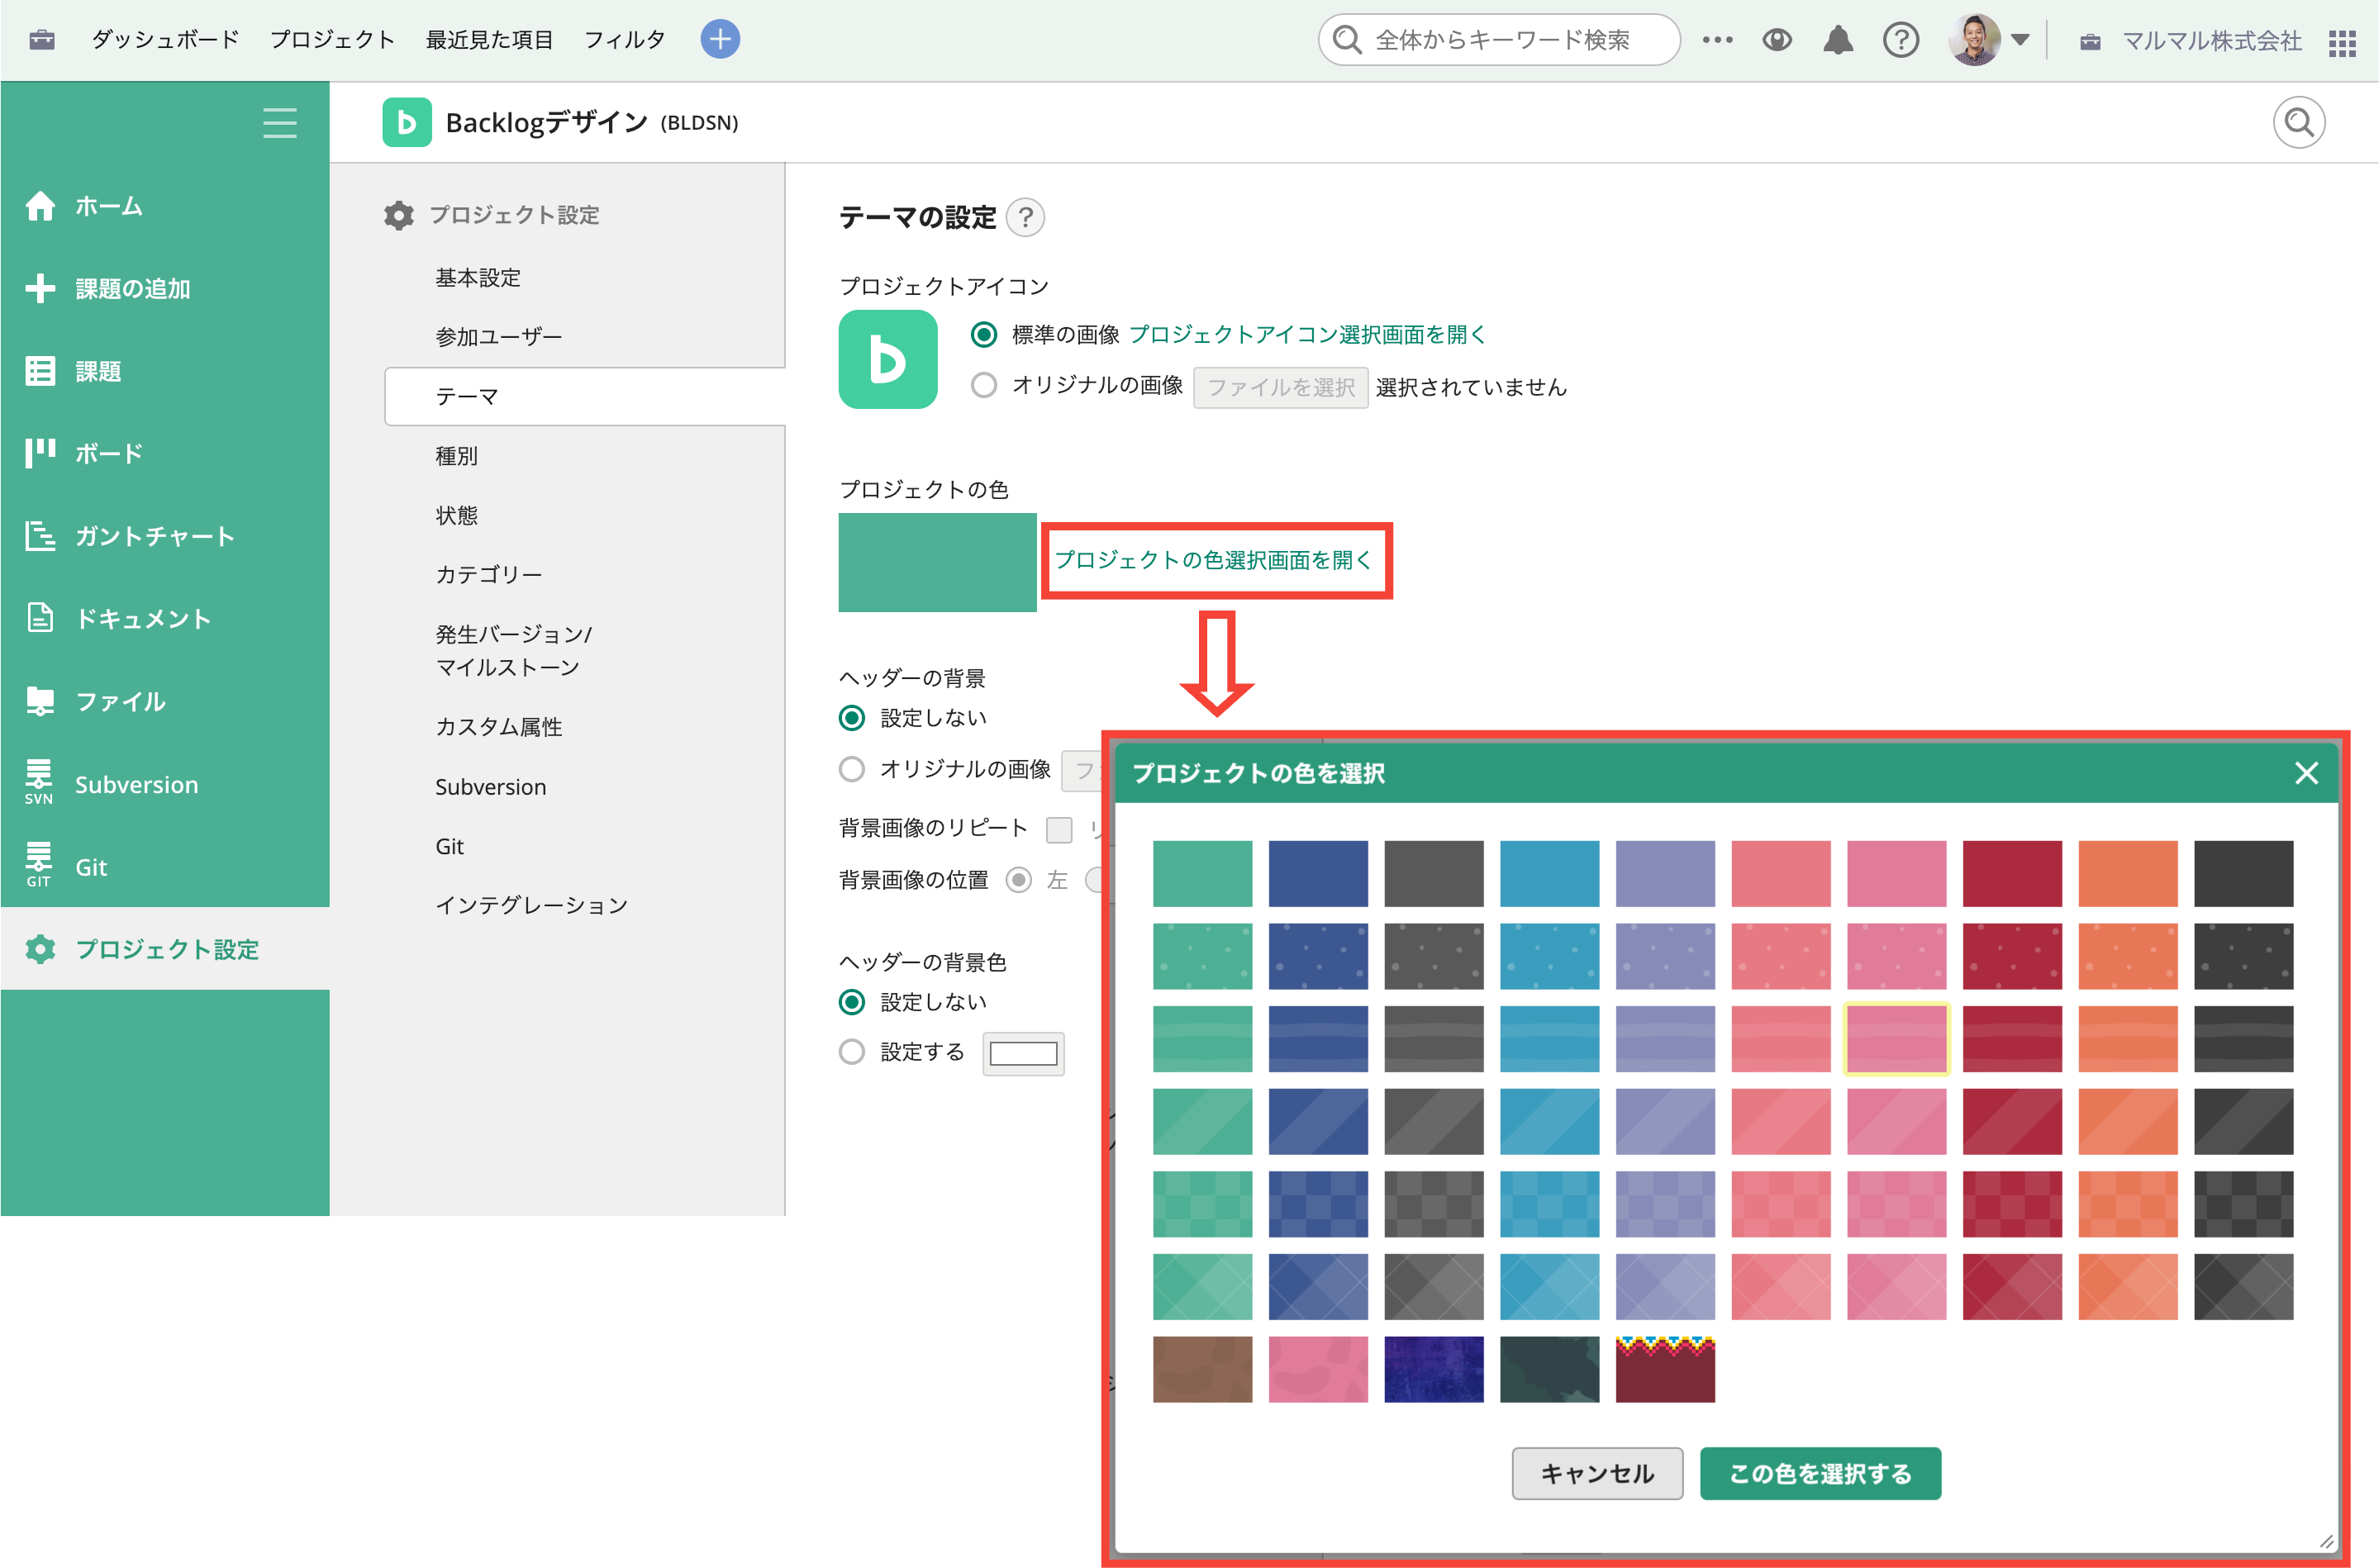This screenshot has width=2379, height=1568.
Task: Open 種別 settings page
Action: pyautogui.click(x=457, y=455)
